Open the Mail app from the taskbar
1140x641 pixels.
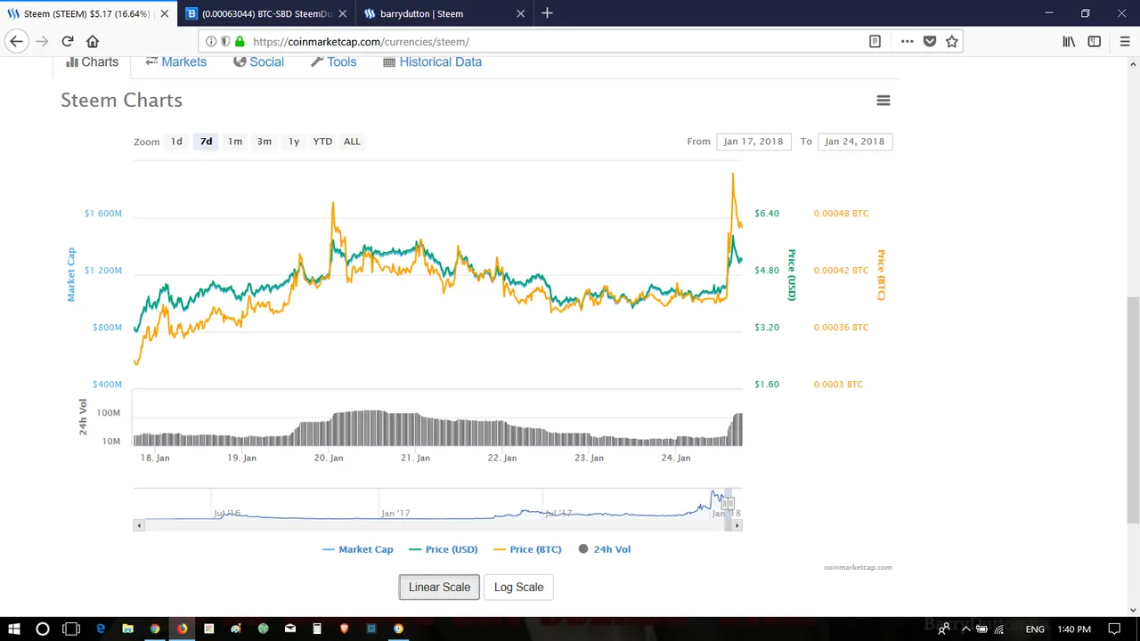[x=290, y=629]
